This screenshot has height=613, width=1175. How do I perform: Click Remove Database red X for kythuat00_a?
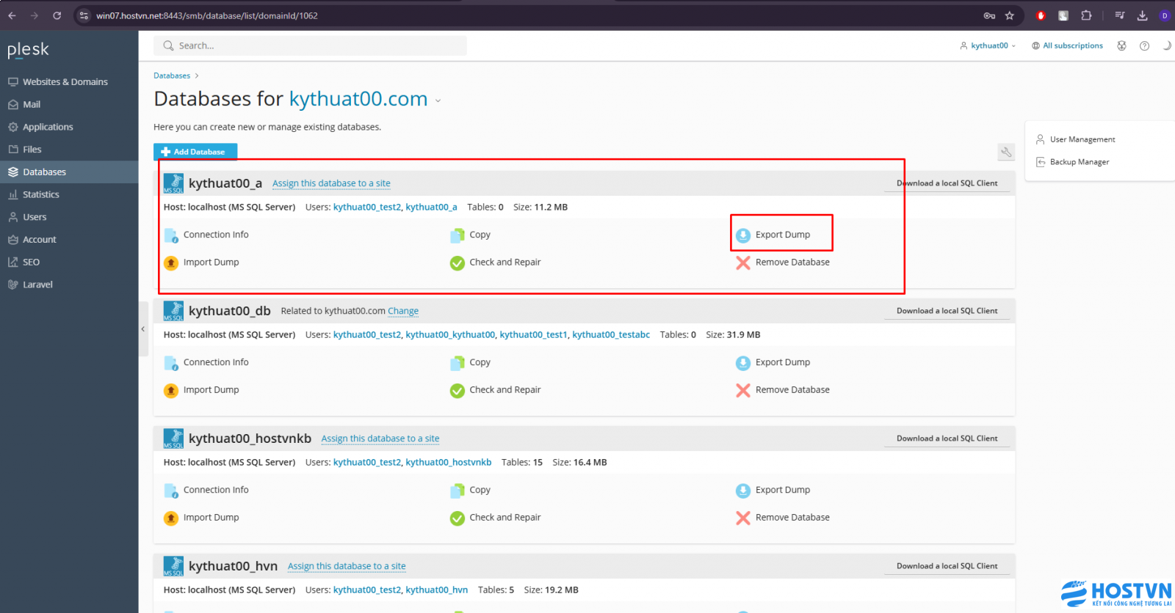pyautogui.click(x=743, y=263)
